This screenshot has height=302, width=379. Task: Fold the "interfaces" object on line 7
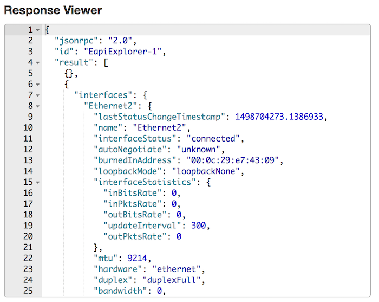[38, 95]
